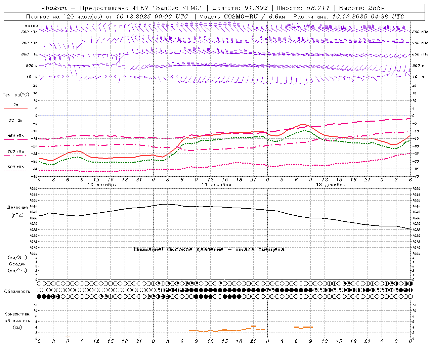Click the 'Долгота: 91.392' longitude value
Screen dimensions: 430x344
tap(240, 8)
